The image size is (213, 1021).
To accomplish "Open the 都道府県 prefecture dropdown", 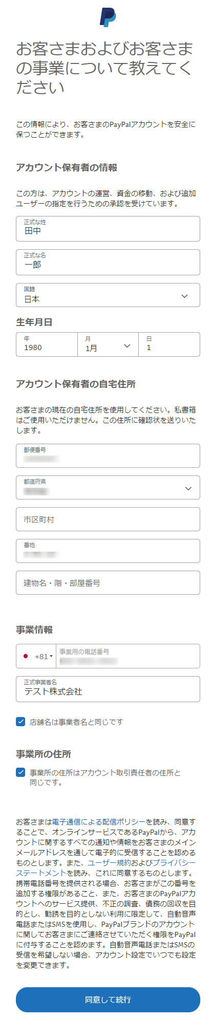I will pyautogui.click(x=108, y=487).
